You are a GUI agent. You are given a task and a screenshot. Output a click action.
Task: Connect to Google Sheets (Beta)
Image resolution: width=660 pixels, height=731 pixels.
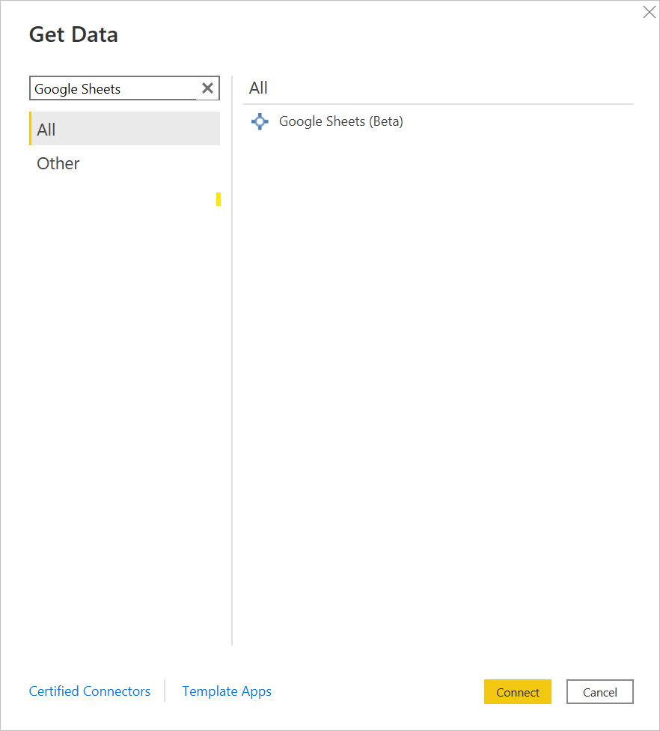click(x=517, y=691)
